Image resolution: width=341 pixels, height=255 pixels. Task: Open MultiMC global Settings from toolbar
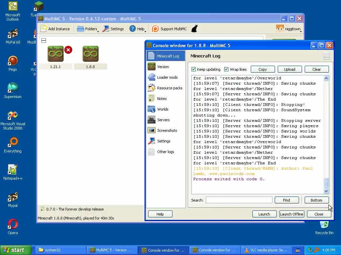pyautogui.click(x=113, y=29)
